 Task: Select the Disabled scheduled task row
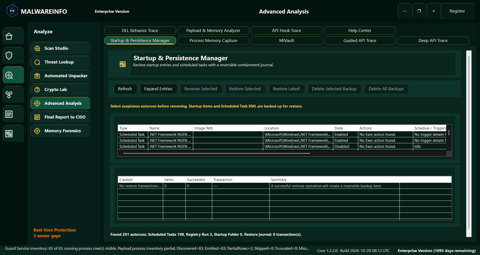coord(282,146)
